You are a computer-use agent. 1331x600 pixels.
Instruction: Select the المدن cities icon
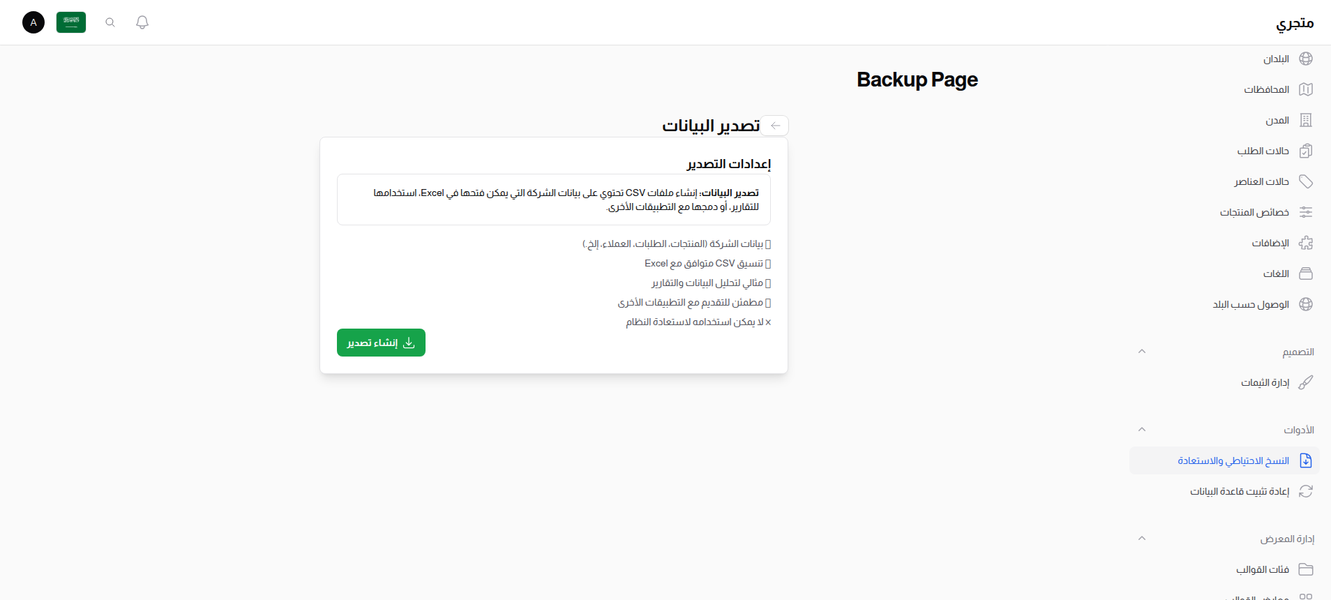click(x=1306, y=120)
